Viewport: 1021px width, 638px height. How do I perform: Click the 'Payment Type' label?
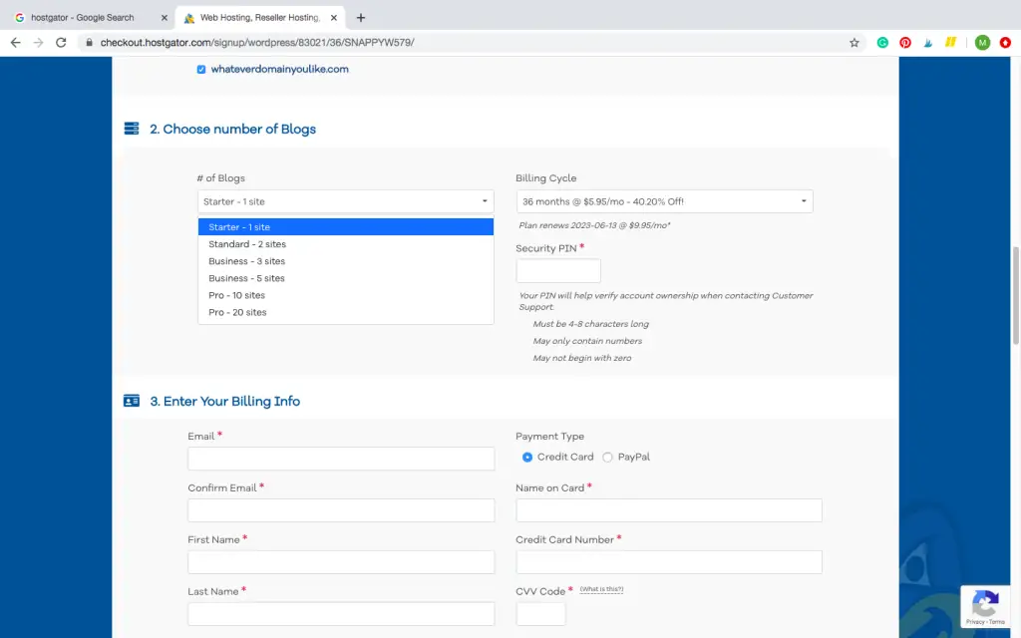point(549,437)
